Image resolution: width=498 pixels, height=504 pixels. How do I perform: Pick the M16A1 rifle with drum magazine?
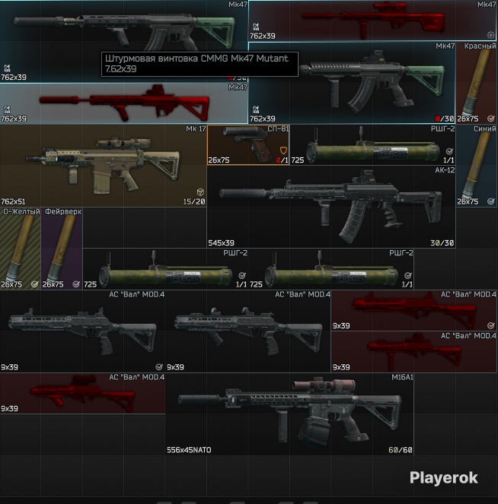[x=289, y=414]
